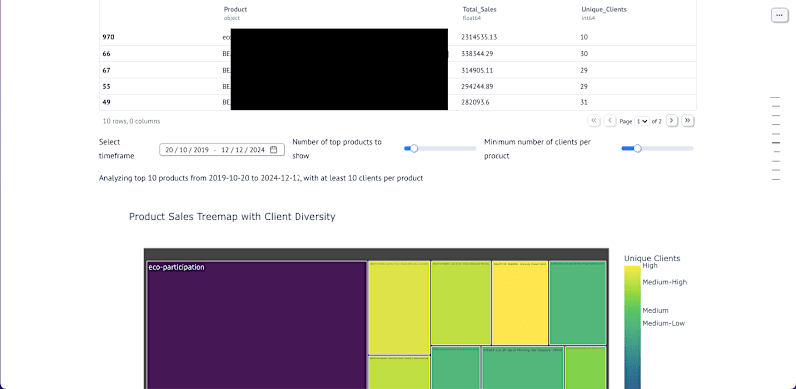
Task: Go to the previous table page
Action: [610, 120]
